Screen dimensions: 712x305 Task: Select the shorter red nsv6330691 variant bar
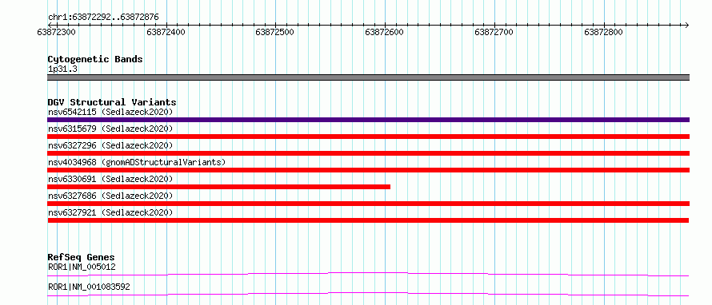(219, 187)
